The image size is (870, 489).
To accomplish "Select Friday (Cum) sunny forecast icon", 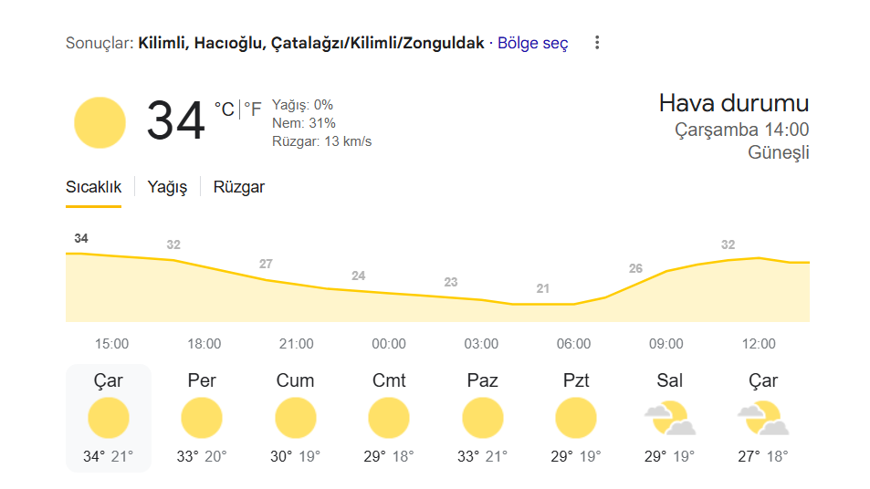I will point(295,418).
